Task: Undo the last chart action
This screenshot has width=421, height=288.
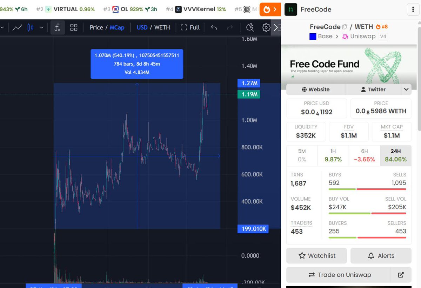Action: tap(214, 27)
